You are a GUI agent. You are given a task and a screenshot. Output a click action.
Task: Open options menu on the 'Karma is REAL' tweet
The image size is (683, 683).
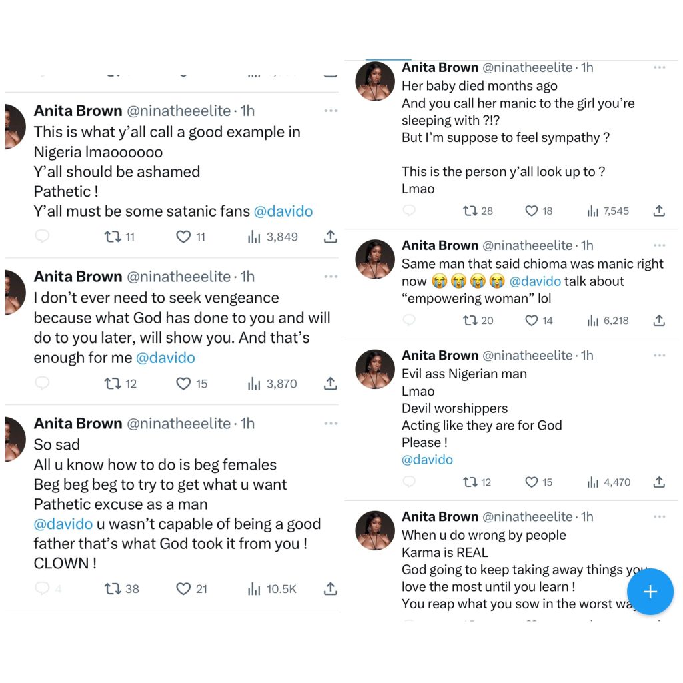(x=660, y=516)
